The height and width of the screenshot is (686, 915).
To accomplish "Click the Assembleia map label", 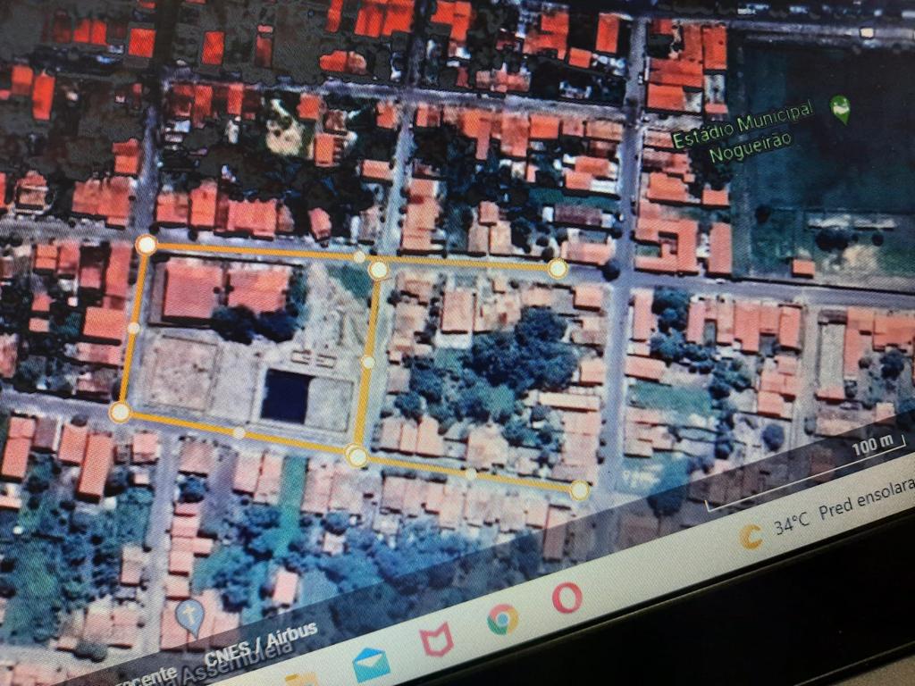I will (236, 666).
